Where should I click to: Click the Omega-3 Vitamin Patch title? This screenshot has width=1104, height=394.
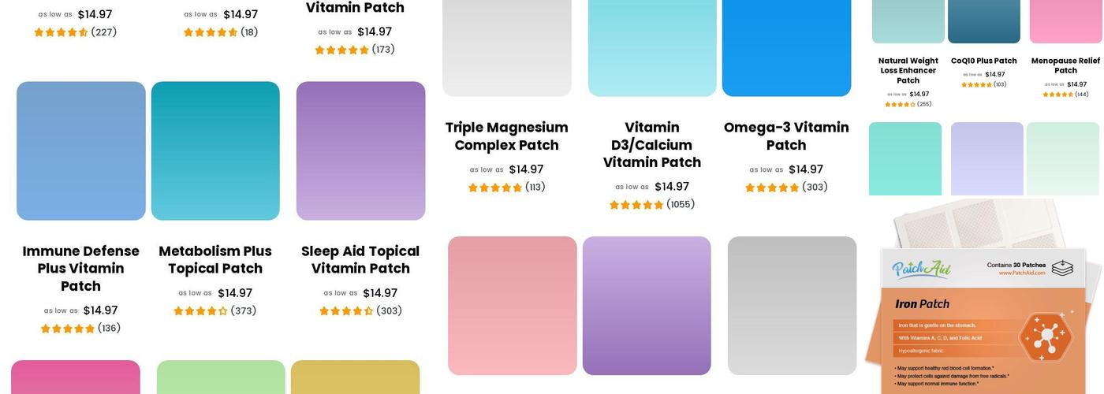pos(786,136)
